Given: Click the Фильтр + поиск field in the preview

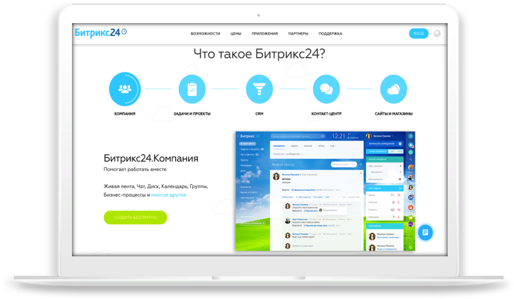Looking at the screenshot, I should [344, 164].
